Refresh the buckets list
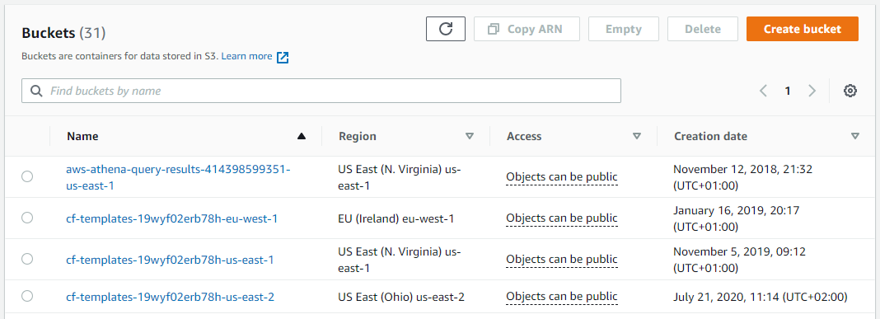 [446, 29]
